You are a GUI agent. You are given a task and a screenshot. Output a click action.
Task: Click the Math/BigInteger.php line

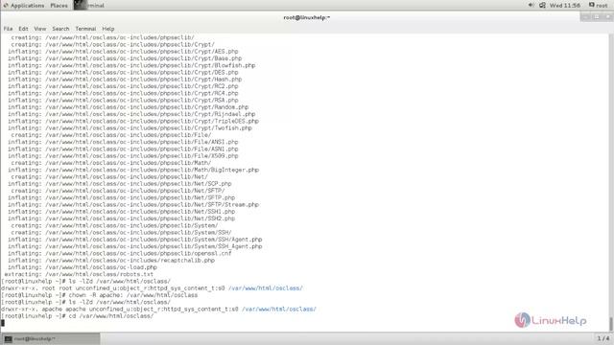tap(133, 171)
